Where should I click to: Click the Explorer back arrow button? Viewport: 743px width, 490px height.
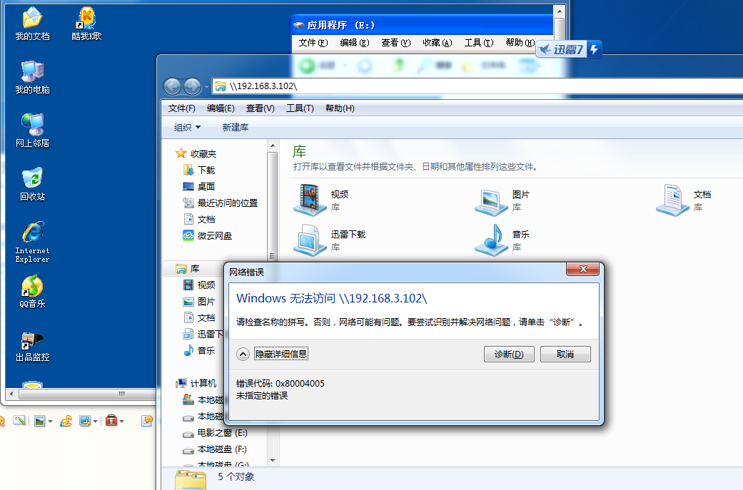pos(172,86)
